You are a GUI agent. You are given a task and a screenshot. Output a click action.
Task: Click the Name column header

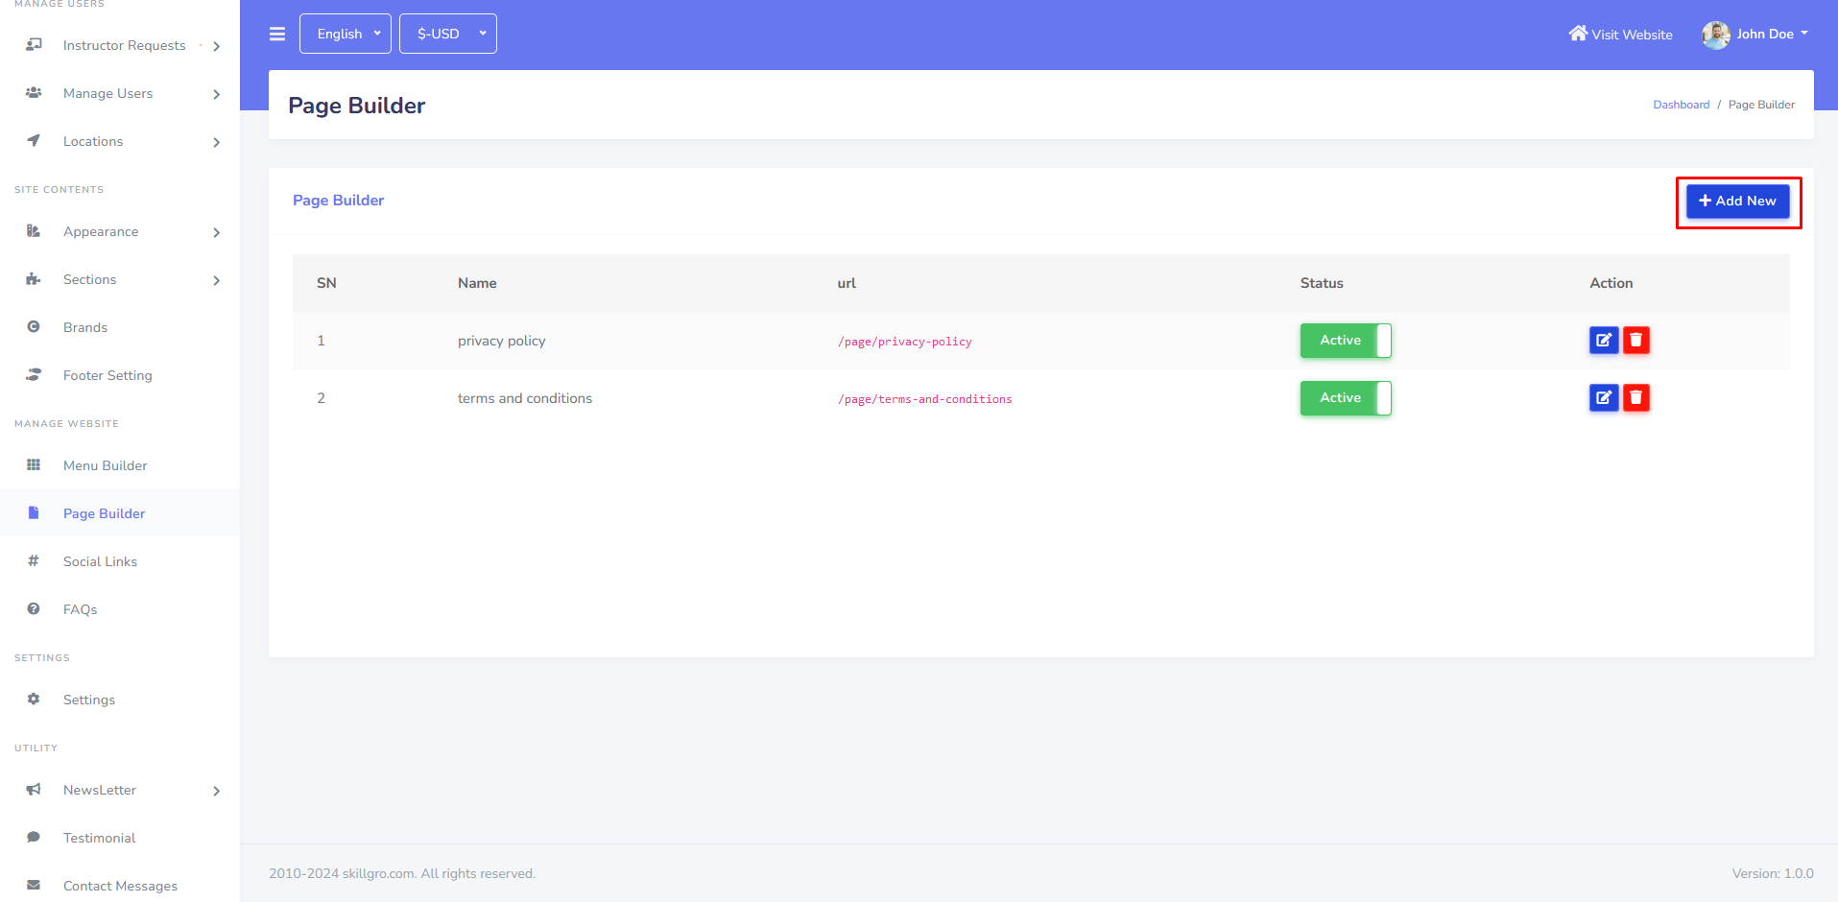point(477,283)
